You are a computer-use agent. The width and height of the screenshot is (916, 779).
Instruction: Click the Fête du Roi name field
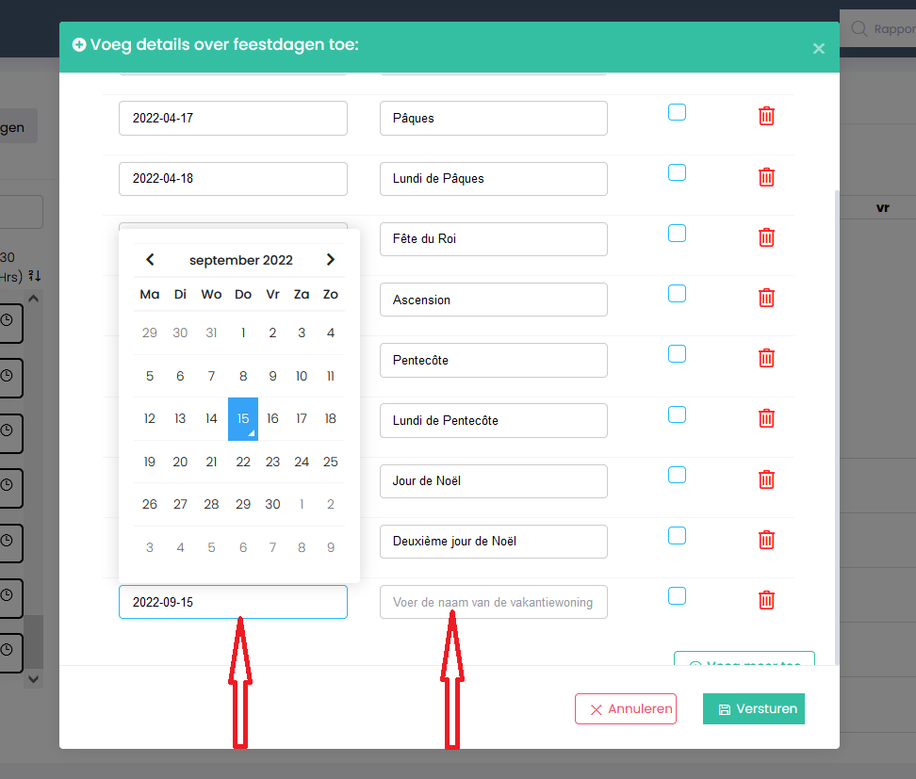tap(494, 239)
